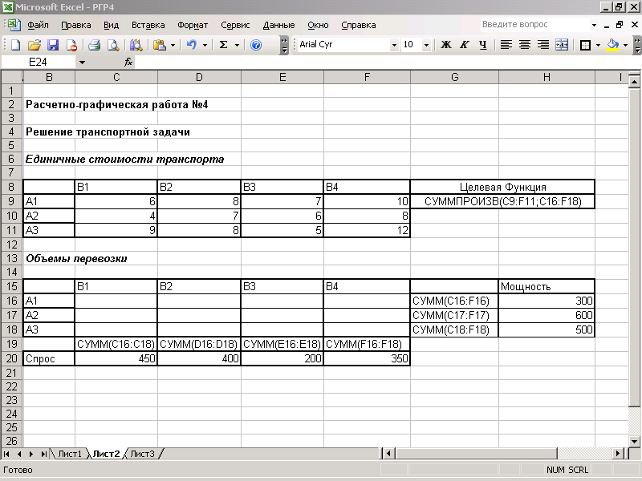Open the Вид menu
The width and height of the screenshot is (642, 481).
111,25
